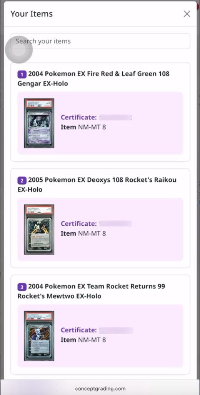This screenshot has width=200, height=395.
Task: Click the blurred Gengar certificate number
Action: [115, 117]
